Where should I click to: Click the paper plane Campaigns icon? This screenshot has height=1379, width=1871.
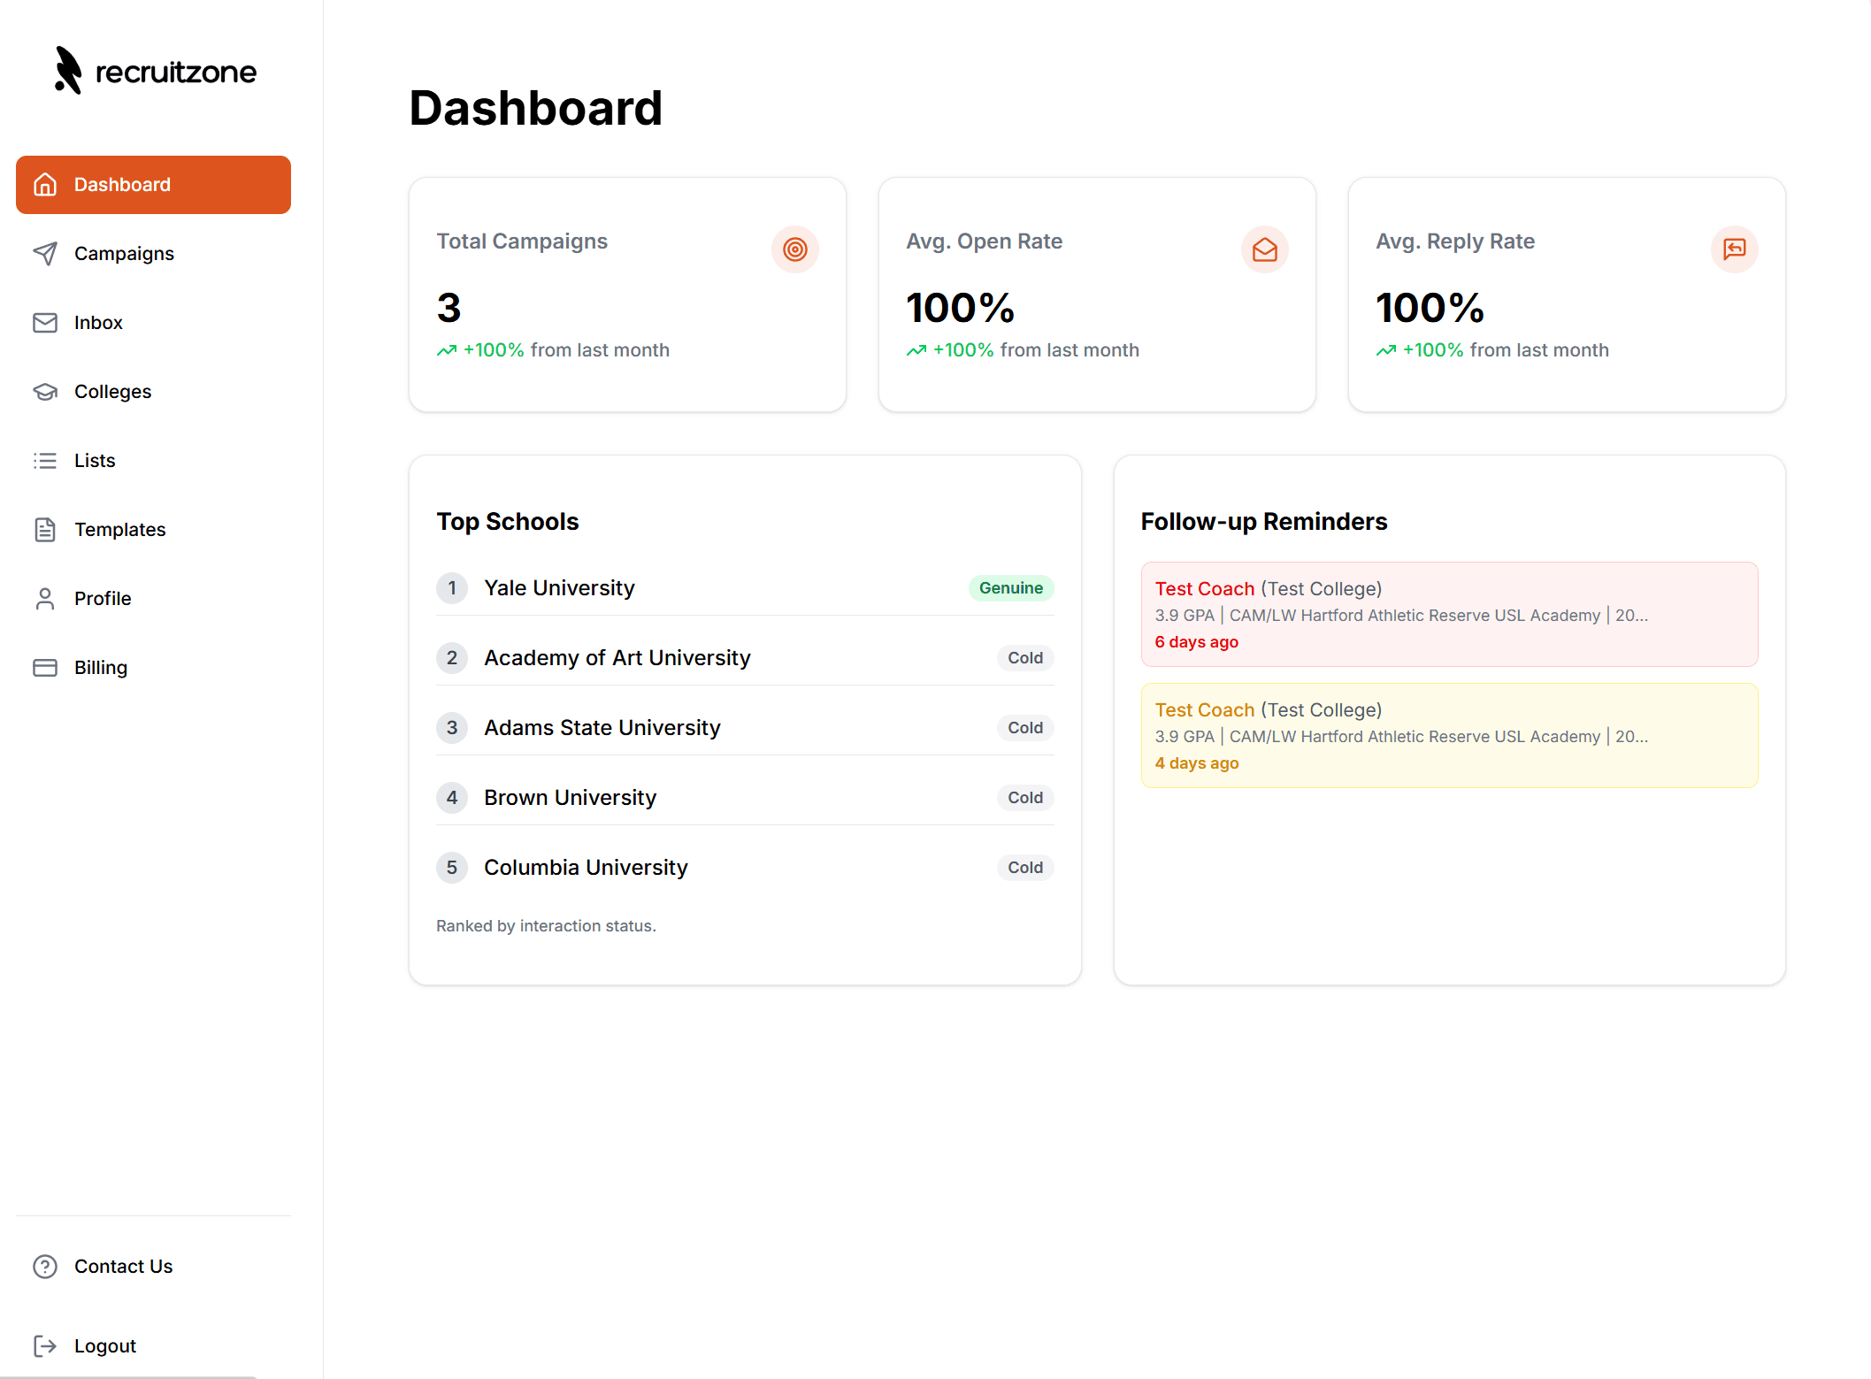(45, 254)
